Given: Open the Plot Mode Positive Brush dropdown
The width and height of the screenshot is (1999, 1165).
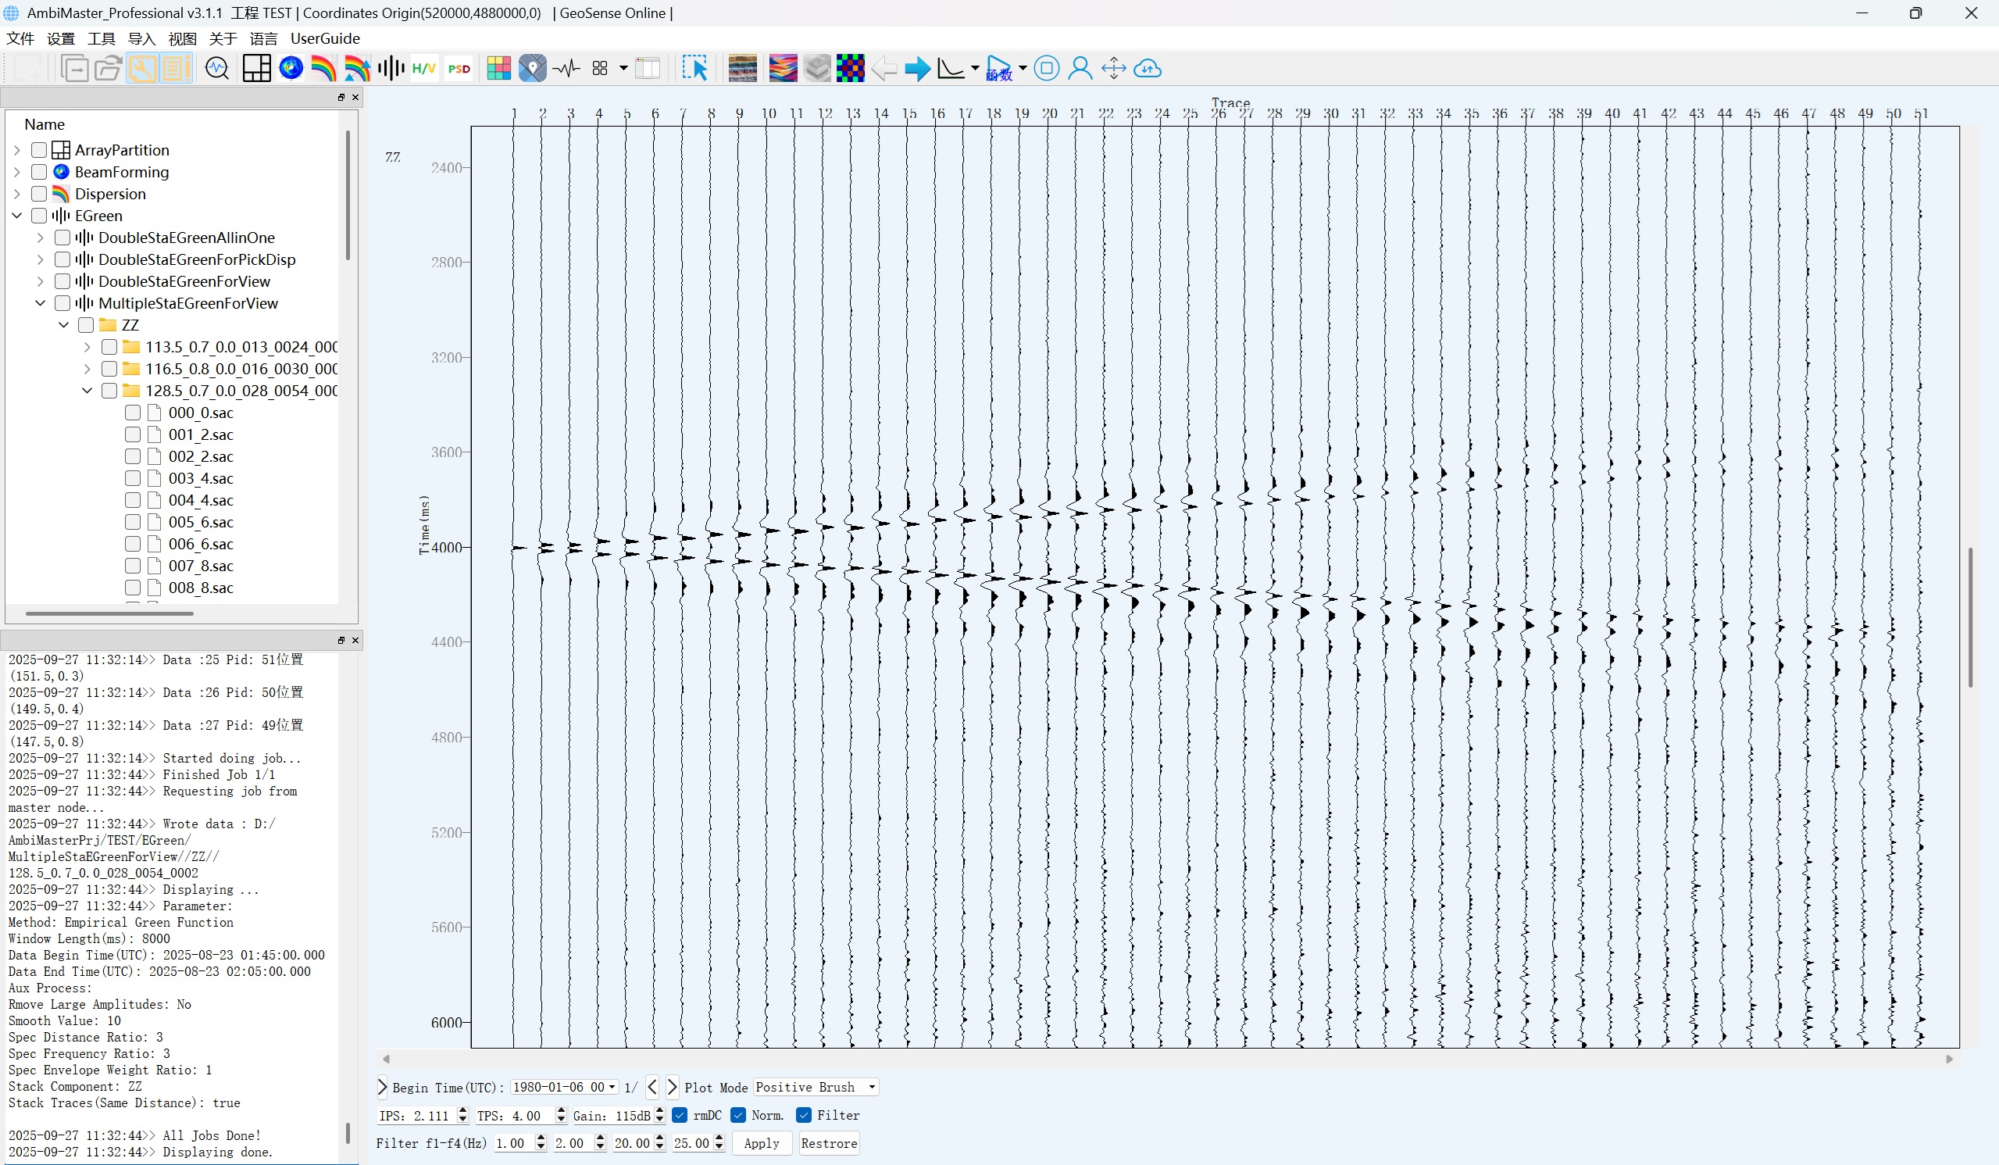Looking at the screenshot, I should click(x=816, y=1087).
